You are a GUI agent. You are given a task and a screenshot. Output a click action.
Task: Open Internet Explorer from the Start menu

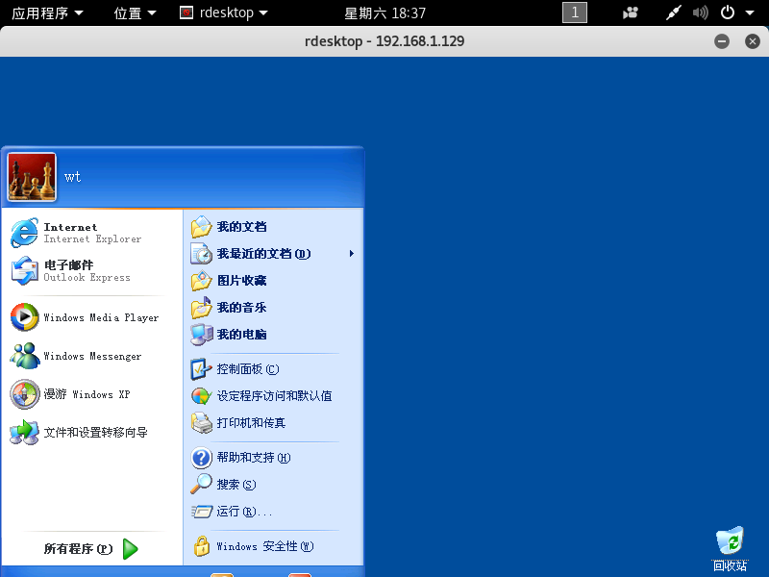[24, 233]
